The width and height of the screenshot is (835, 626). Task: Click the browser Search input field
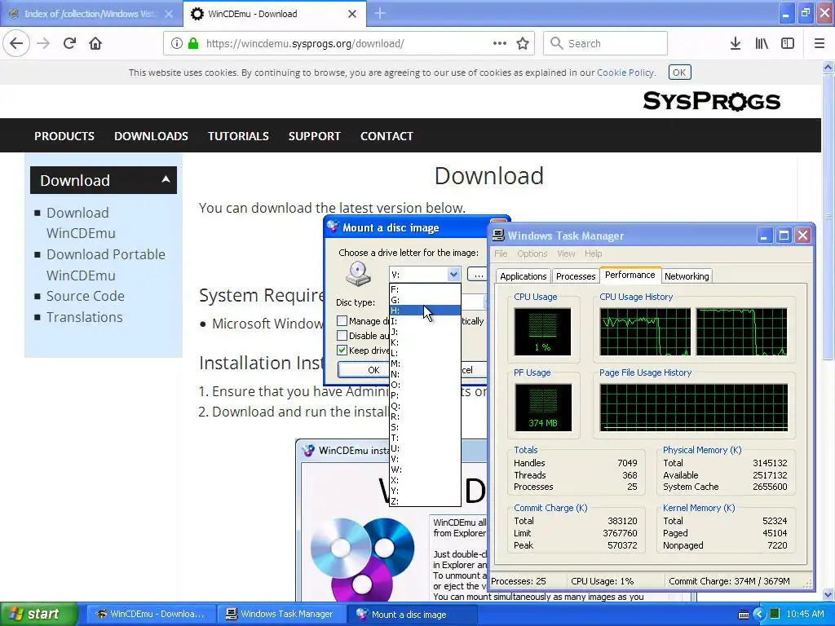coord(606,44)
